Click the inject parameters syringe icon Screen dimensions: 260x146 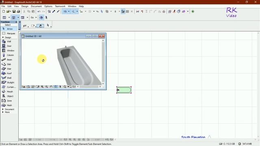pyautogui.click(x=58, y=11)
